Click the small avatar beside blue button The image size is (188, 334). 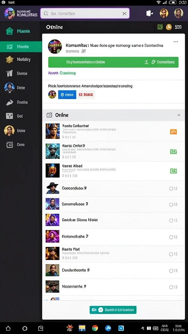(52, 94)
